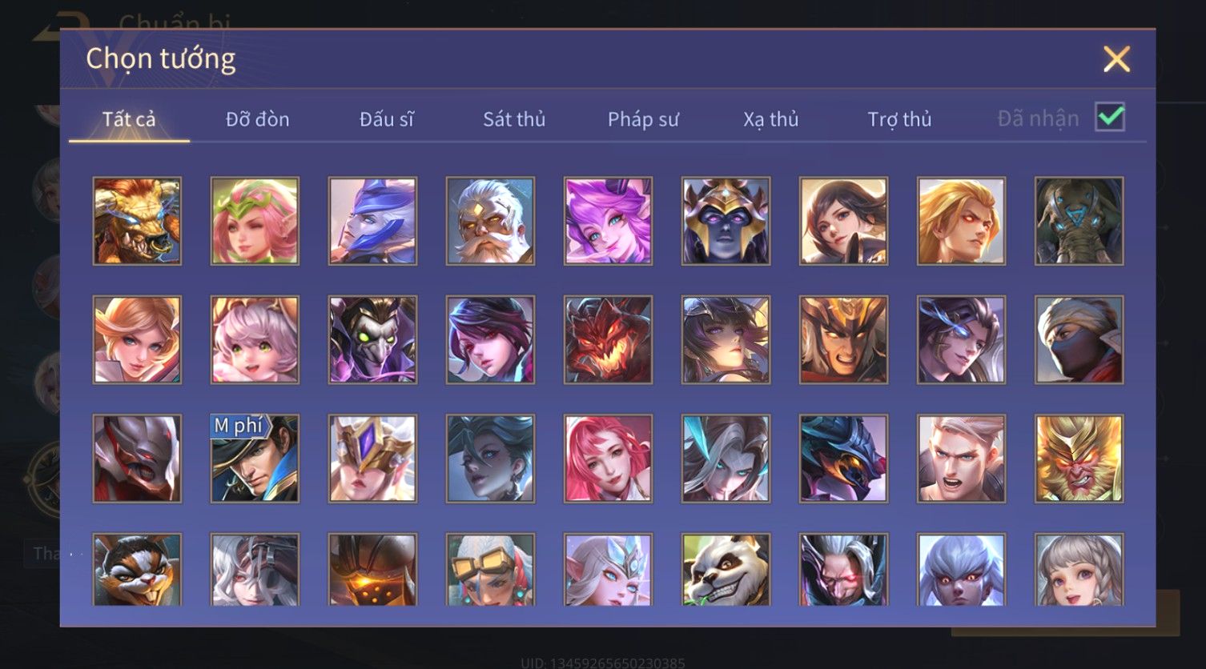Select the Tất cả tab
The width and height of the screenshot is (1206, 669).
[x=129, y=119]
